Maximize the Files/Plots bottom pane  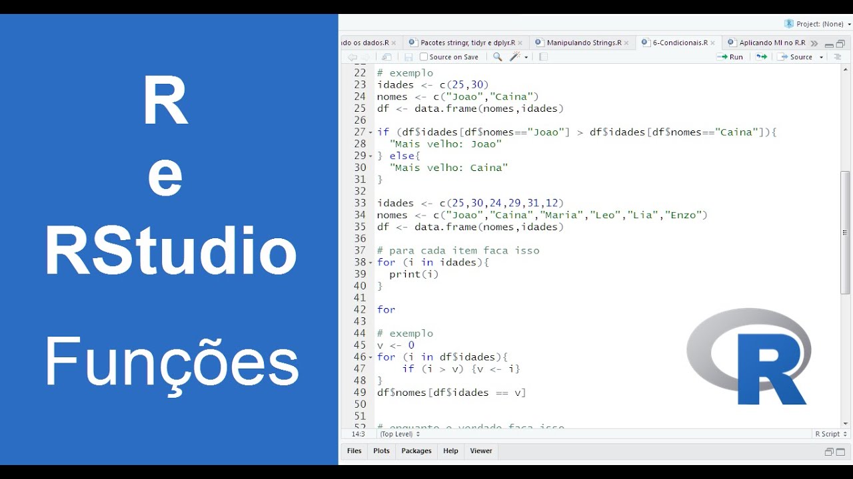coord(840,452)
